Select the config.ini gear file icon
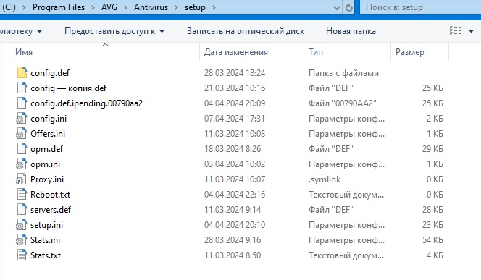 22,119
